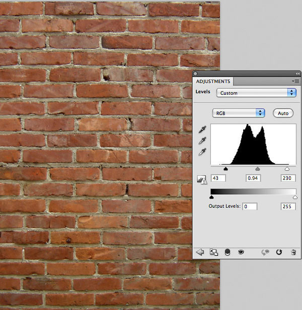Viewport: 302px width, 310px height.
Task: Select the gray point eyedropper
Action: tap(202, 140)
